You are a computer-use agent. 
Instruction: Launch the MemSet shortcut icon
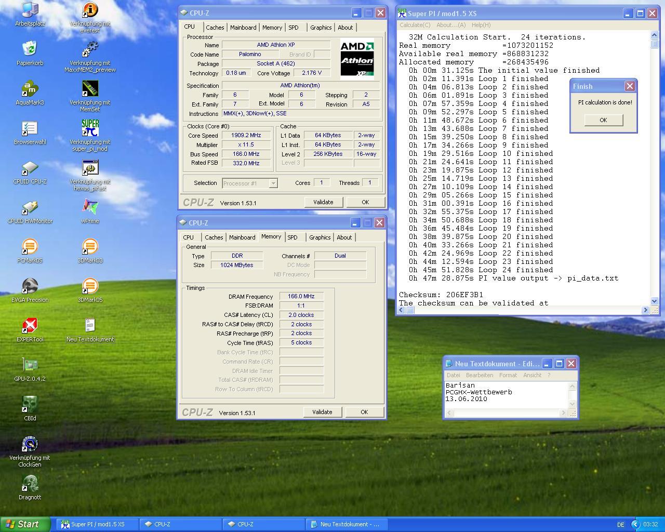[90, 96]
